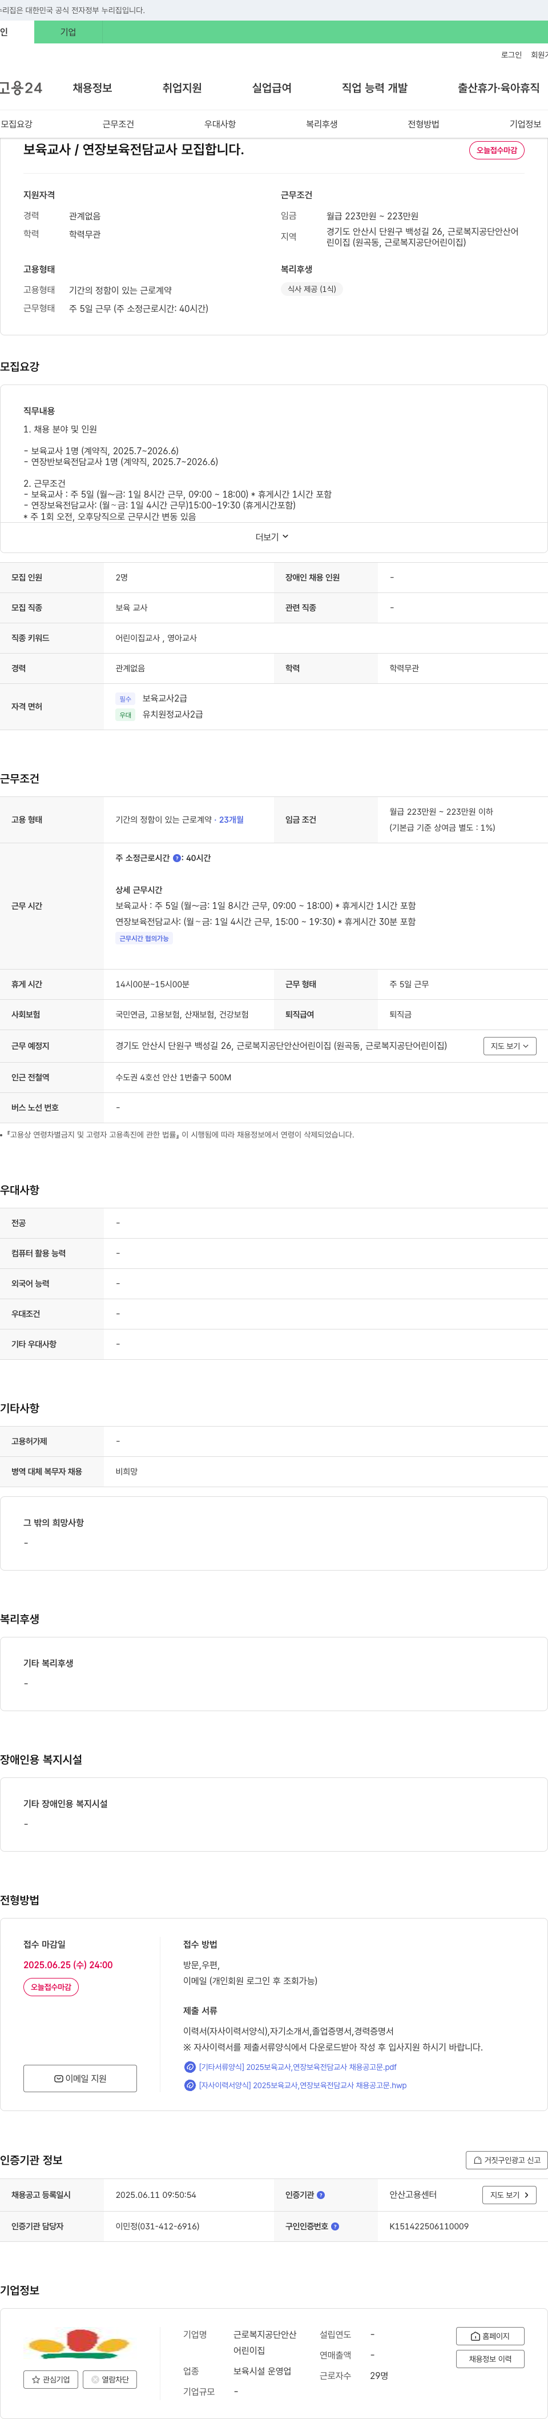The width and height of the screenshot is (548, 2419).
Task: Click the 로그인 link
Action: coord(510,55)
